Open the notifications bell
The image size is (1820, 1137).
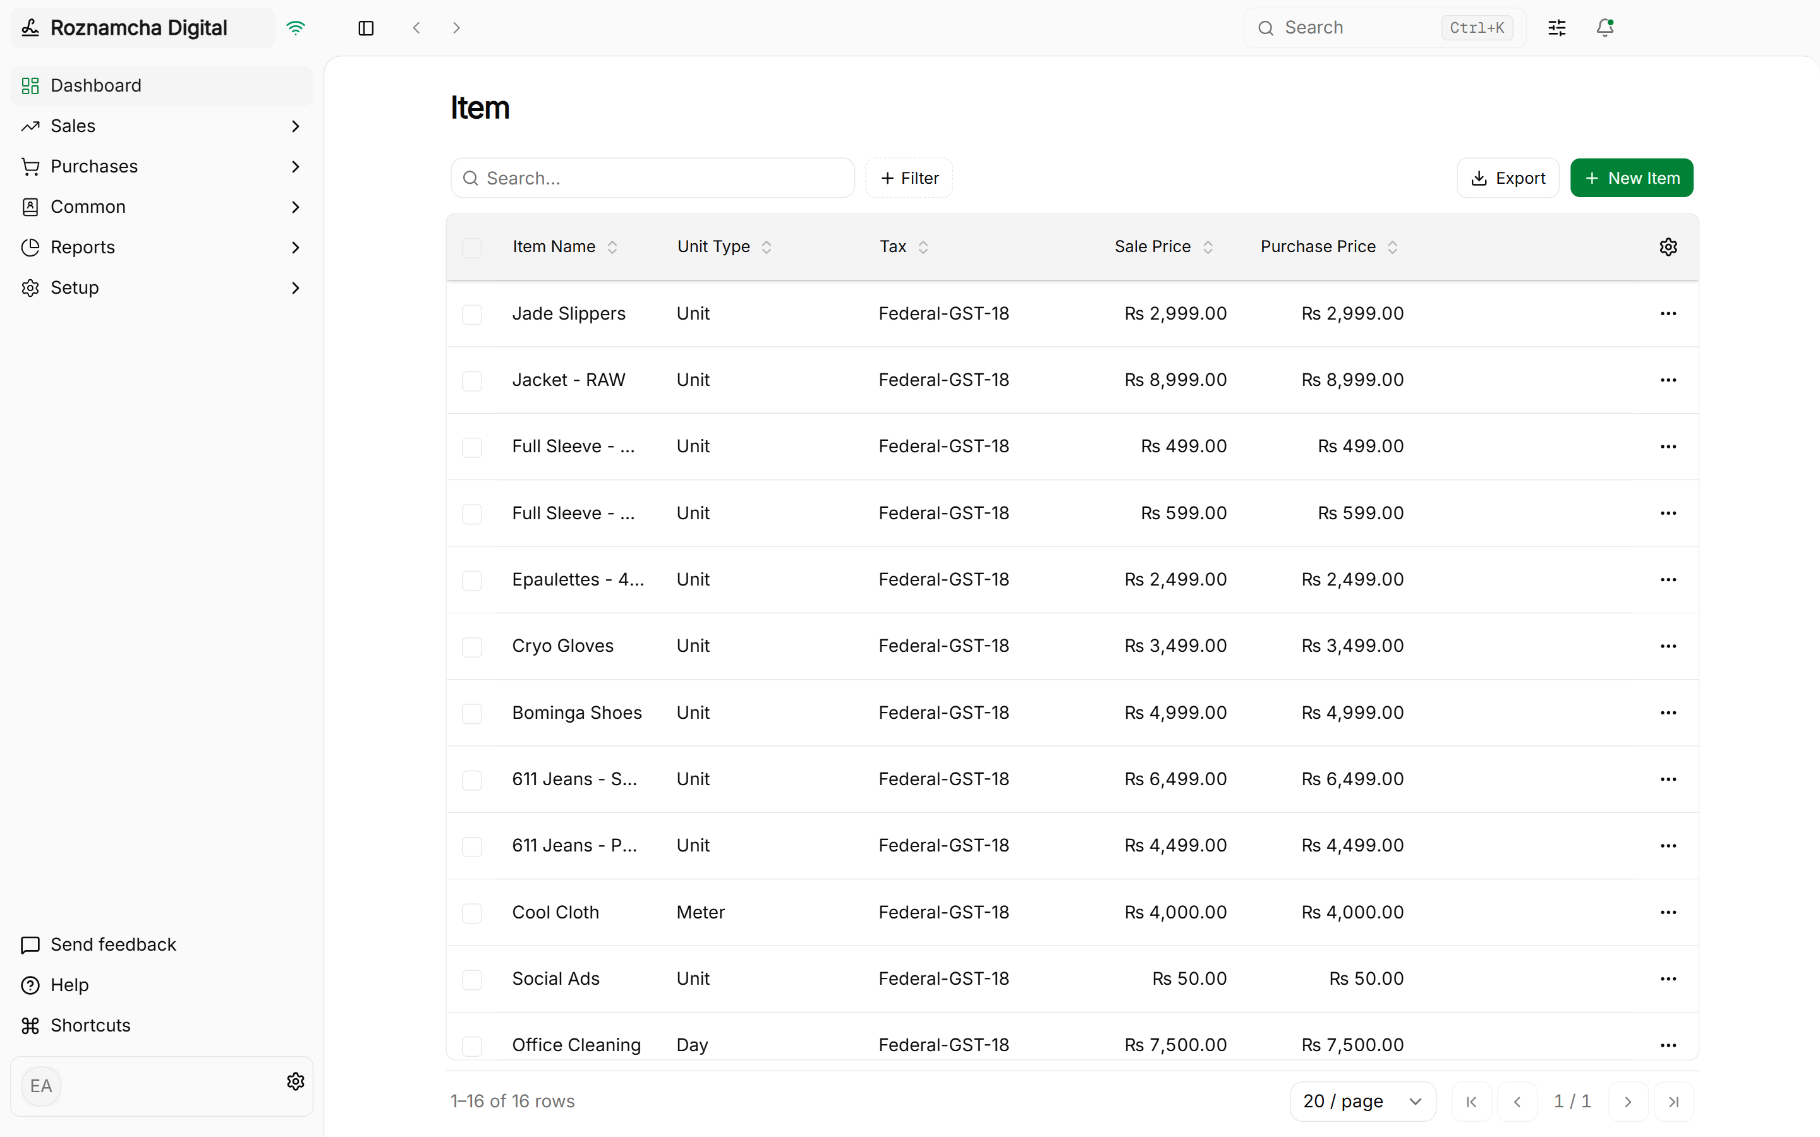(x=1605, y=28)
